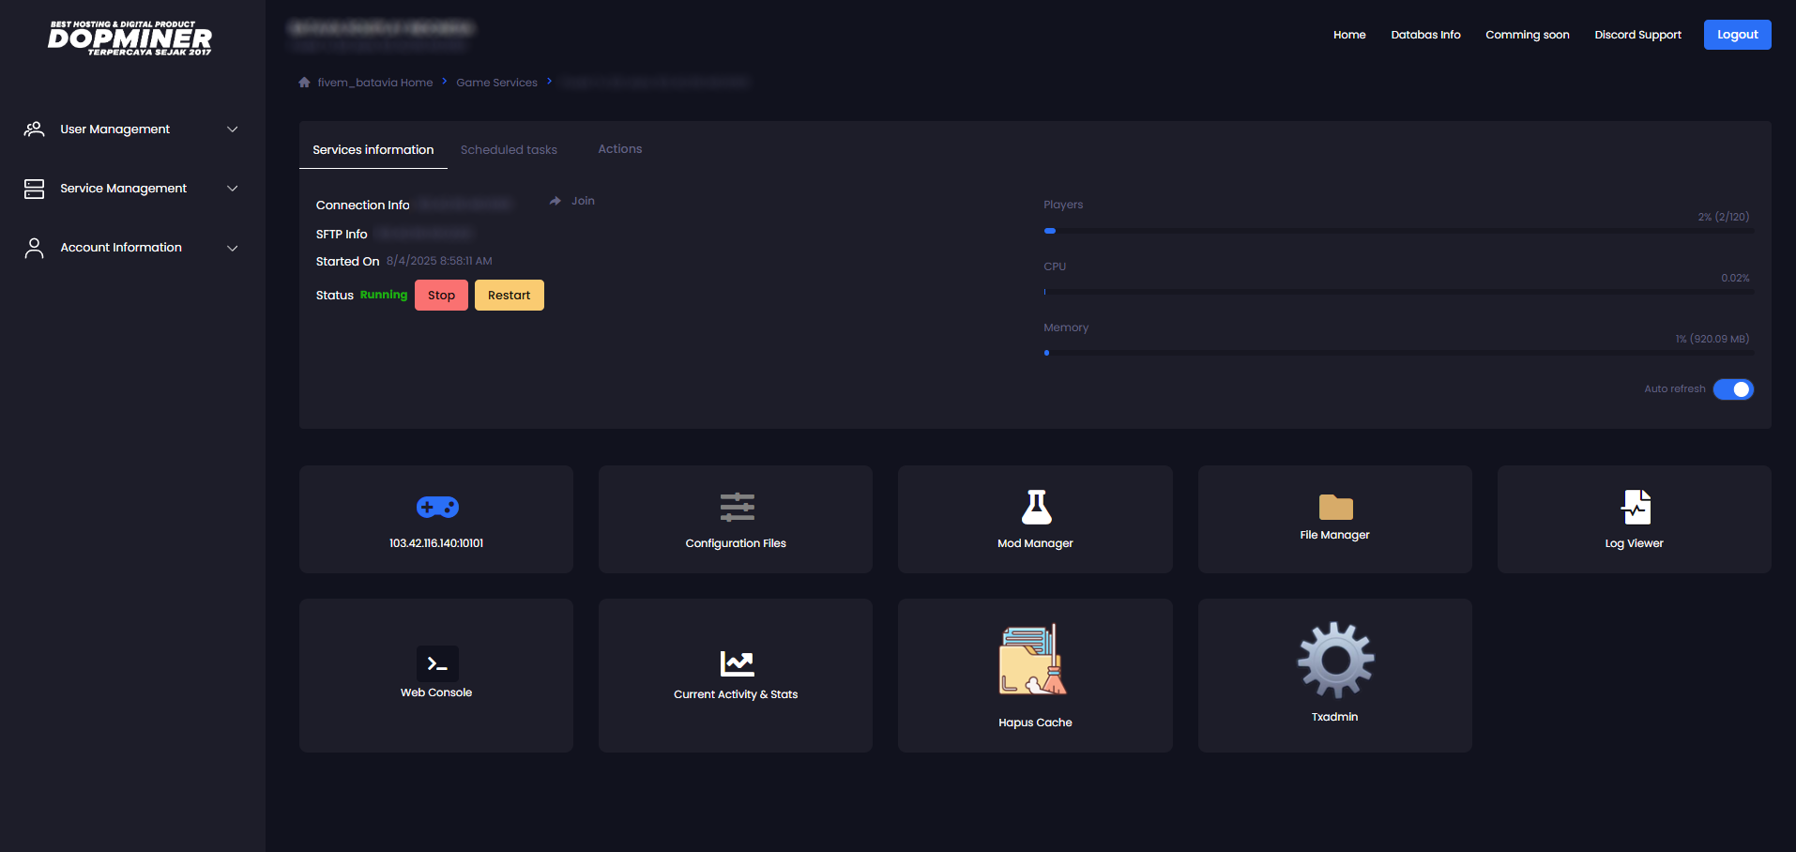Open the Log Viewer document icon
Image resolution: width=1796 pixels, height=852 pixels.
point(1636,508)
